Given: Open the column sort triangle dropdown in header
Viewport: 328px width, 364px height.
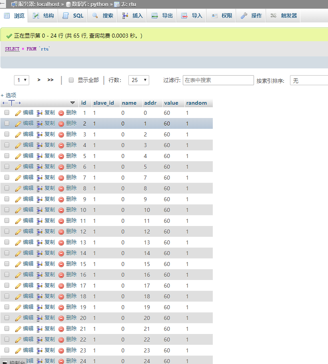Looking at the screenshot, I should pyautogui.click(x=72, y=103).
